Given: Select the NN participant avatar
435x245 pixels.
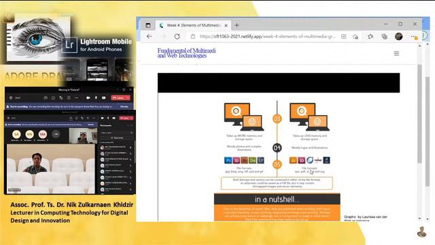Looking at the screenshot, I should click(29, 134).
